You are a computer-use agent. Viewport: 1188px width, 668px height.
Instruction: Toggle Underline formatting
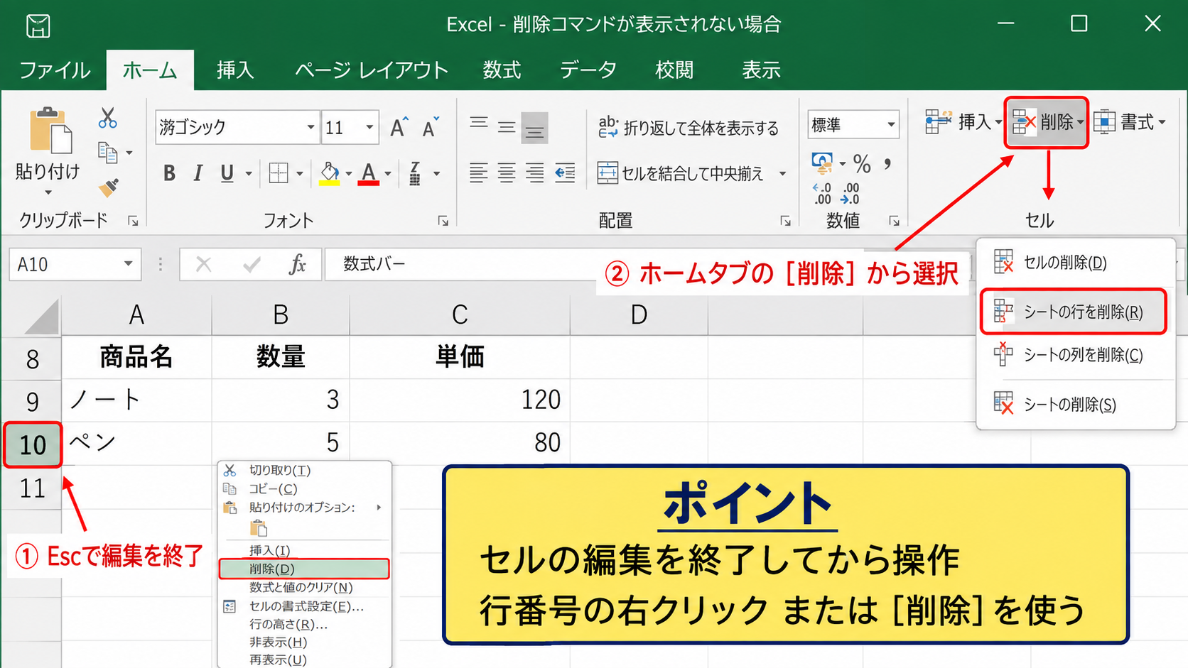point(227,173)
